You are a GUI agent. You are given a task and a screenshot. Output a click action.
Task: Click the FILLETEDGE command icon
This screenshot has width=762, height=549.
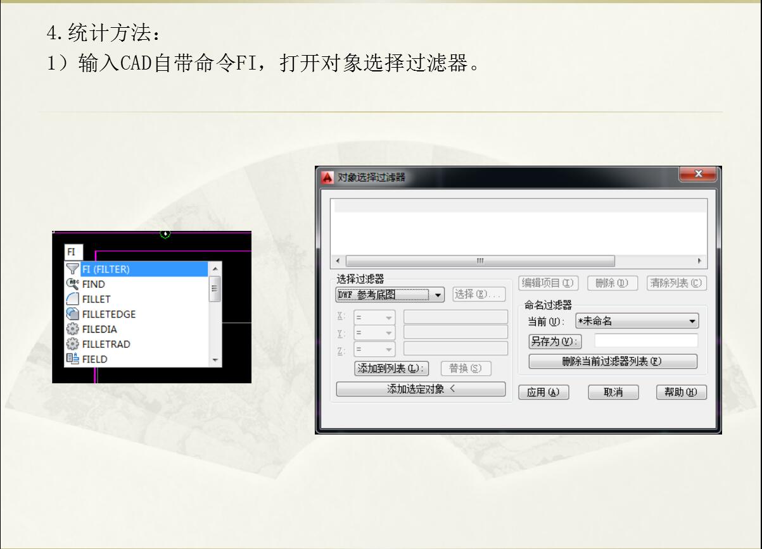click(x=73, y=314)
